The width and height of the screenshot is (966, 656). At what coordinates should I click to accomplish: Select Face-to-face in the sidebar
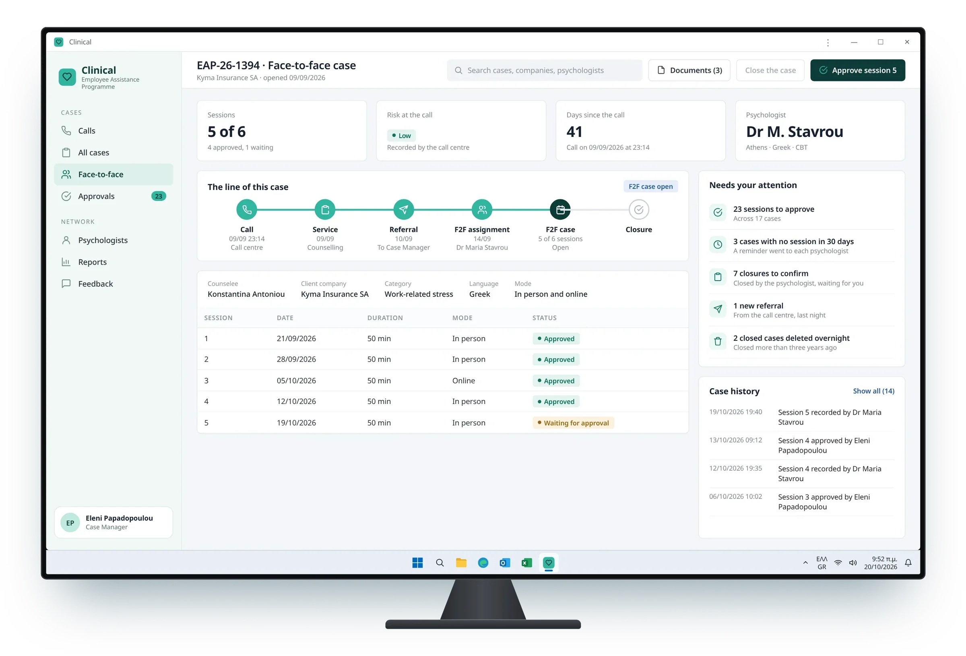114,174
